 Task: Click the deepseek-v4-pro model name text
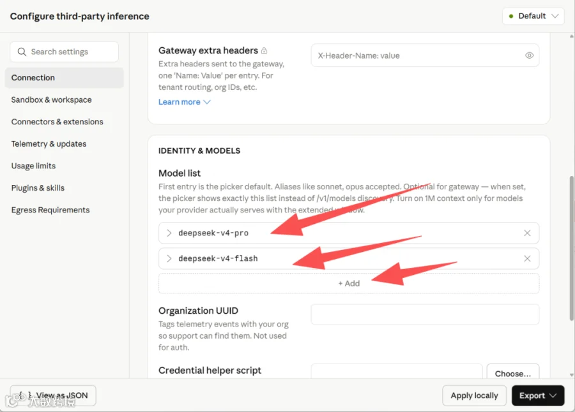click(x=213, y=233)
